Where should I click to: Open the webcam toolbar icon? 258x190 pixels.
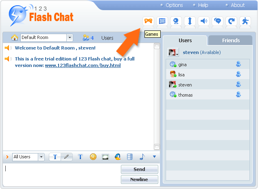(176, 21)
